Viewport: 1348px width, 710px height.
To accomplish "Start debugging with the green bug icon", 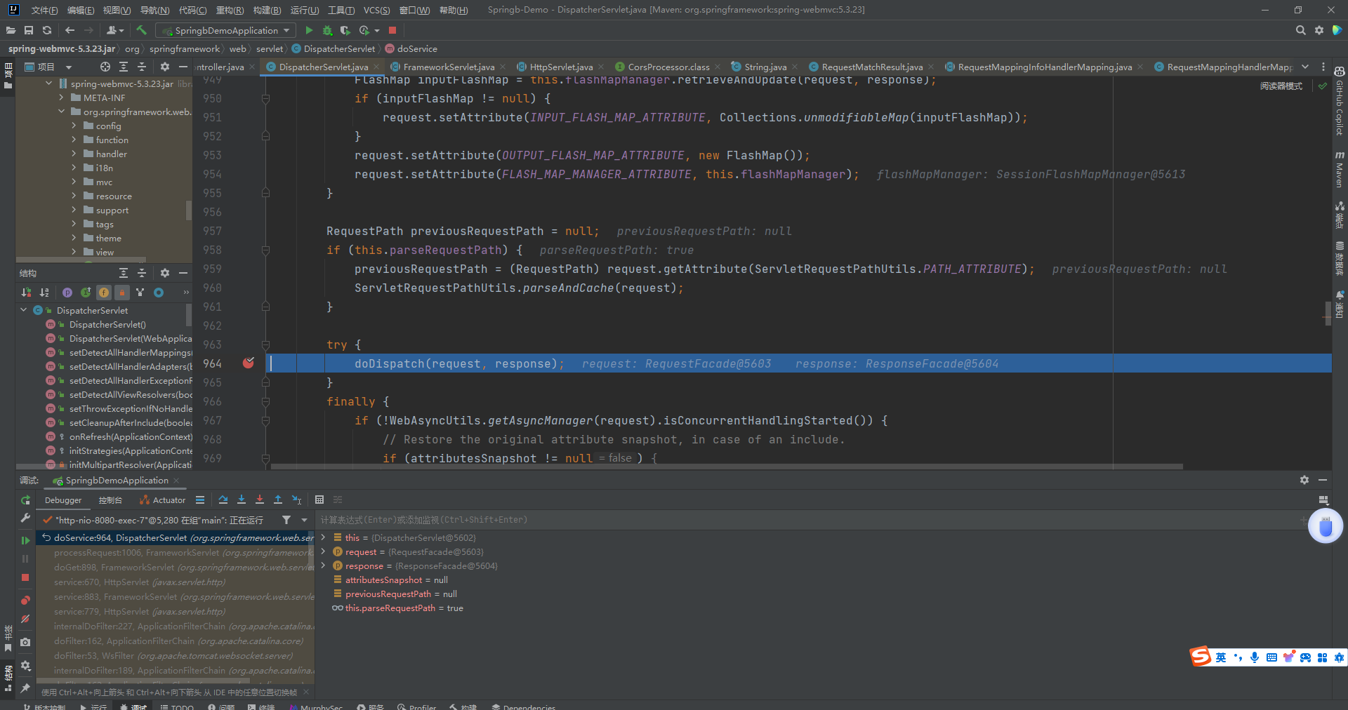I will click(327, 30).
